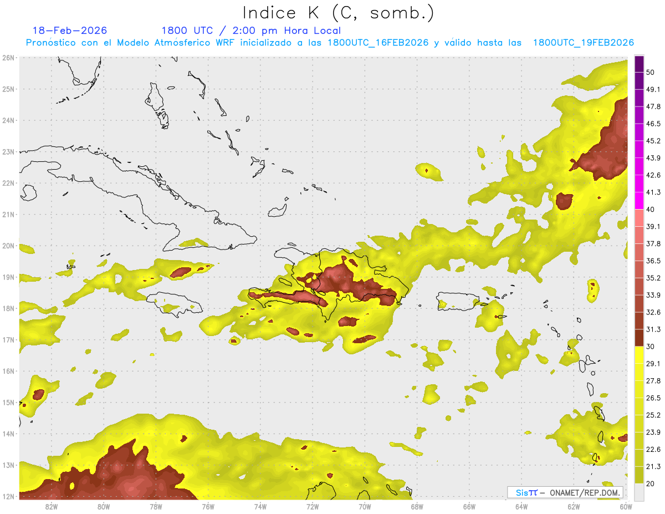Click the color scale value 49.1
665x514 pixels.
tap(653, 89)
